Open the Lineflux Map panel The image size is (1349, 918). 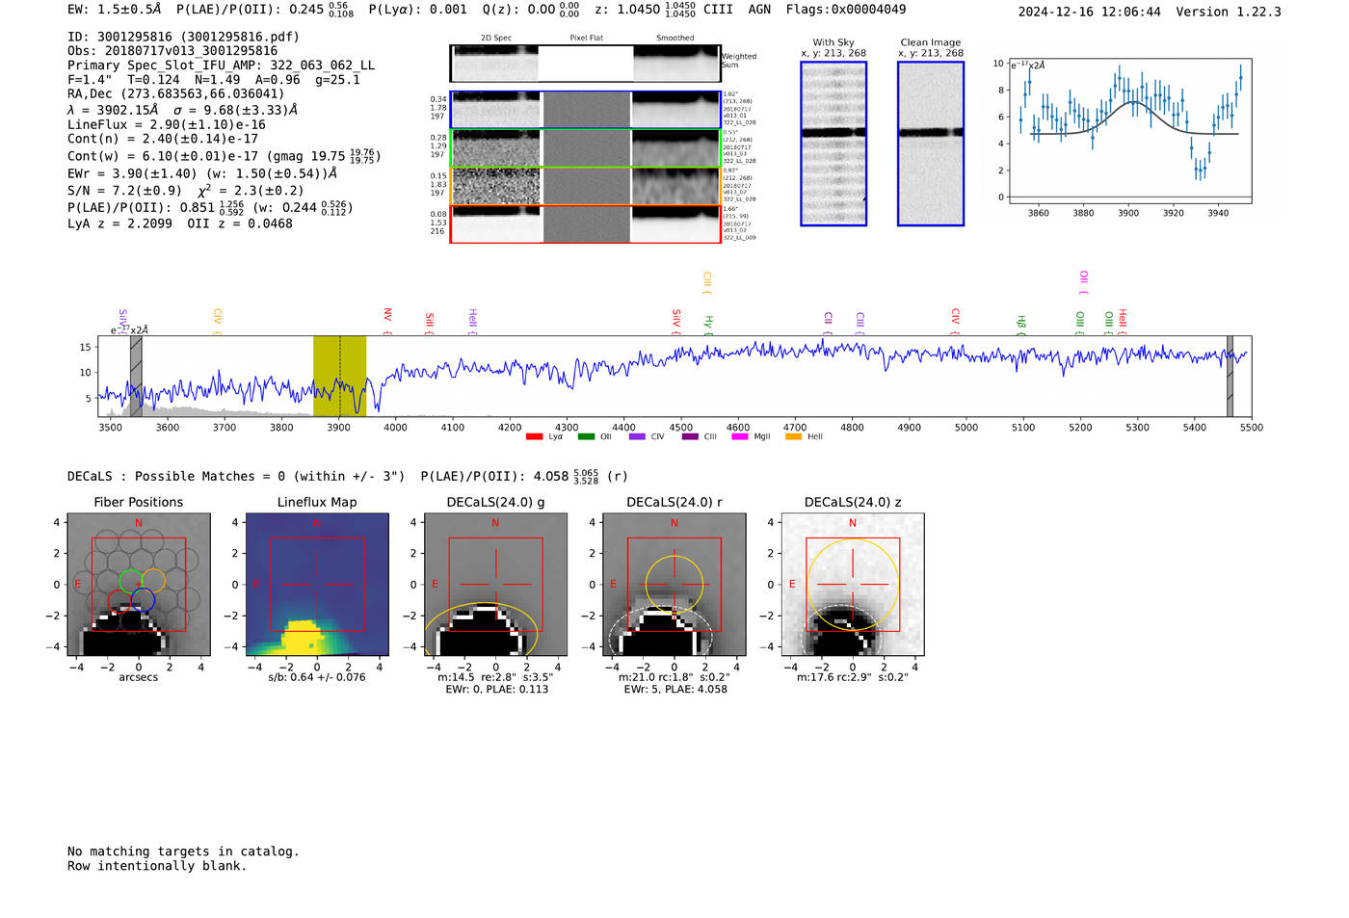tap(317, 585)
